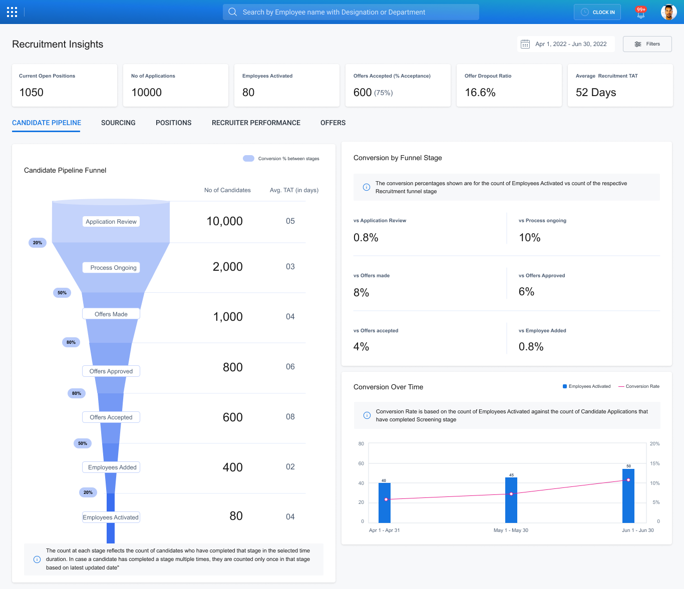The image size is (684, 589).
Task: Click the search magnifier icon
Action: tap(233, 12)
